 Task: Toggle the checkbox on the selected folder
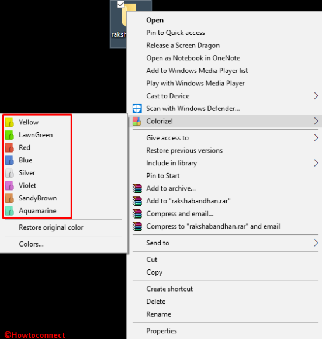tap(120, 4)
